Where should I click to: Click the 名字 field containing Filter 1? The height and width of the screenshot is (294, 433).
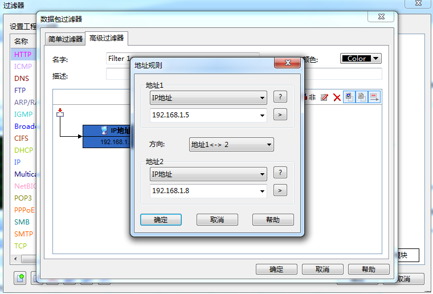tap(118, 59)
